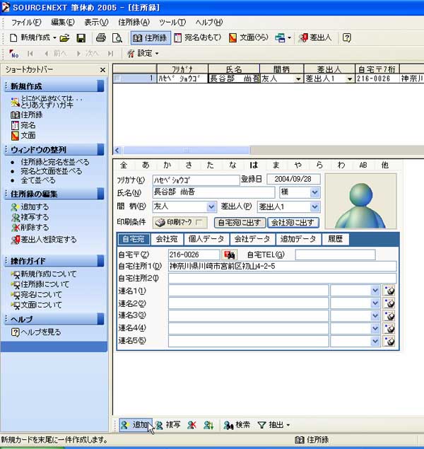Collapse the 新規作成 sidebar section

[x=100, y=86]
